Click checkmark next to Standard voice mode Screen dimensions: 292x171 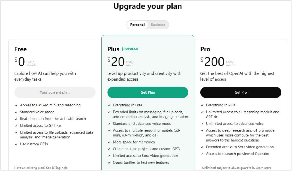(16, 112)
